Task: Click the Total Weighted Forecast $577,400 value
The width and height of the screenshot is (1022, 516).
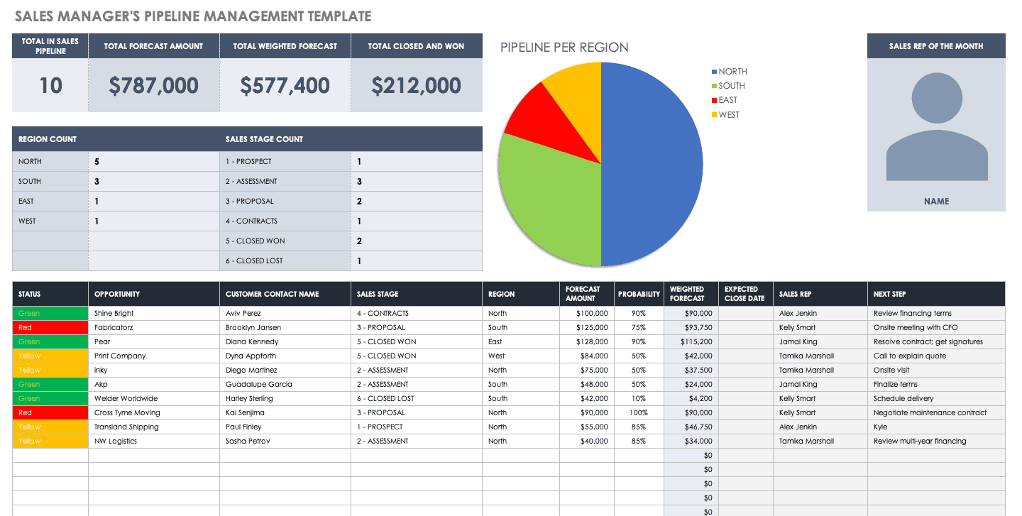Action: coord(285,86)
